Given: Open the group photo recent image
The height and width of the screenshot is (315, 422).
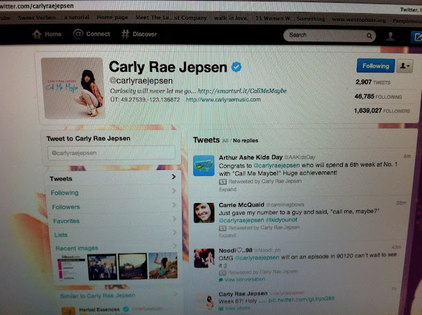Looking at the screenshot, I should pos(102,267).
